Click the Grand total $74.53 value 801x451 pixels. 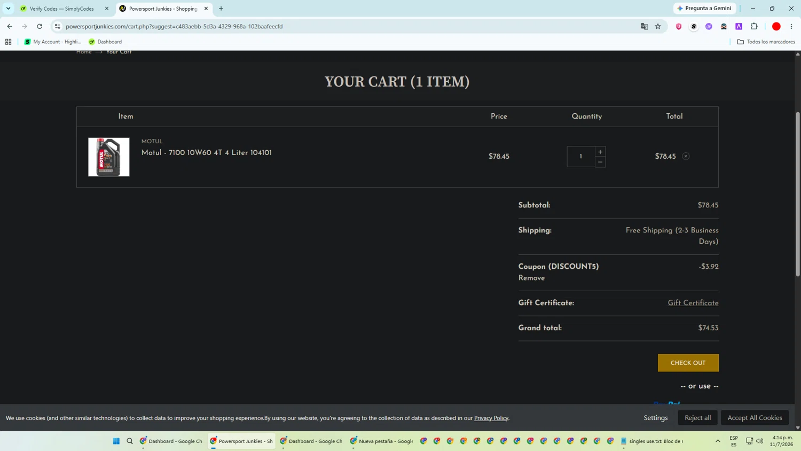[708, 328]
